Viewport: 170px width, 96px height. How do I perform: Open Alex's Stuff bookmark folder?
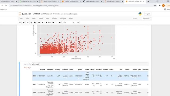(x=4, y=10)
